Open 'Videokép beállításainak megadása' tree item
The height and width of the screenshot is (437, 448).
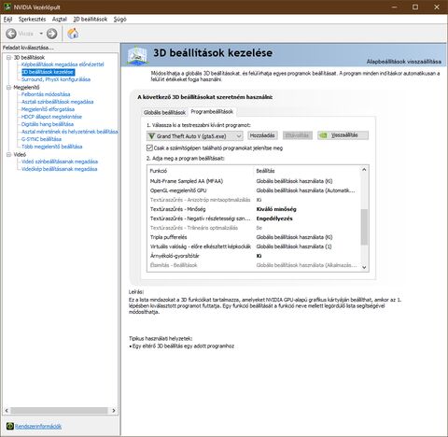coord(59,169)
